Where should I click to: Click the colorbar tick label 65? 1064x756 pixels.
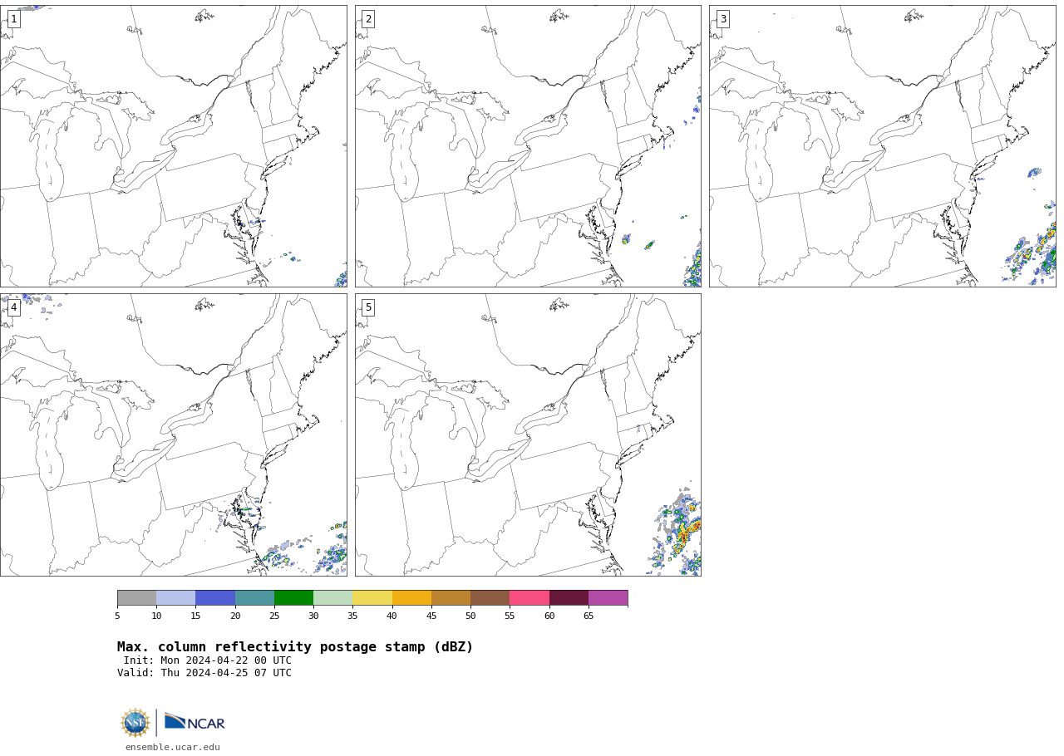589,616
